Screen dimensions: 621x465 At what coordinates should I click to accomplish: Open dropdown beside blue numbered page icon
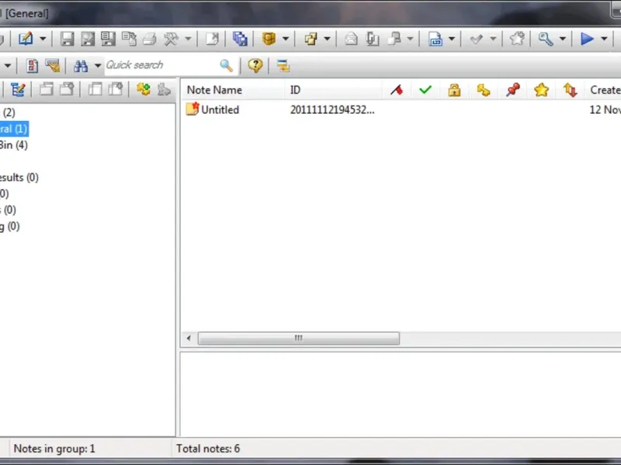point(452,39)
